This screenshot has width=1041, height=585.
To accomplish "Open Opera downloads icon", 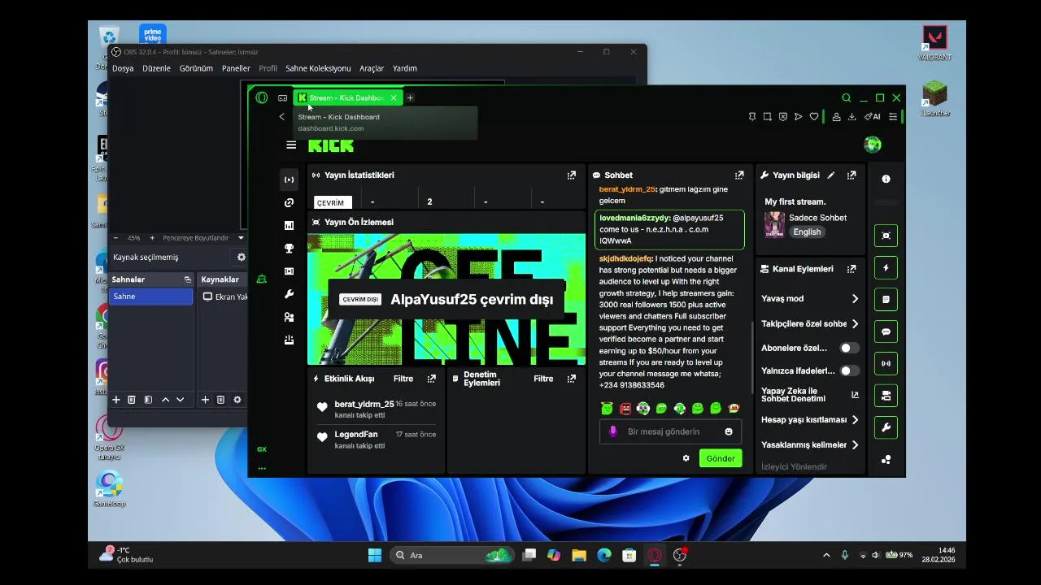I will point(852,117).
